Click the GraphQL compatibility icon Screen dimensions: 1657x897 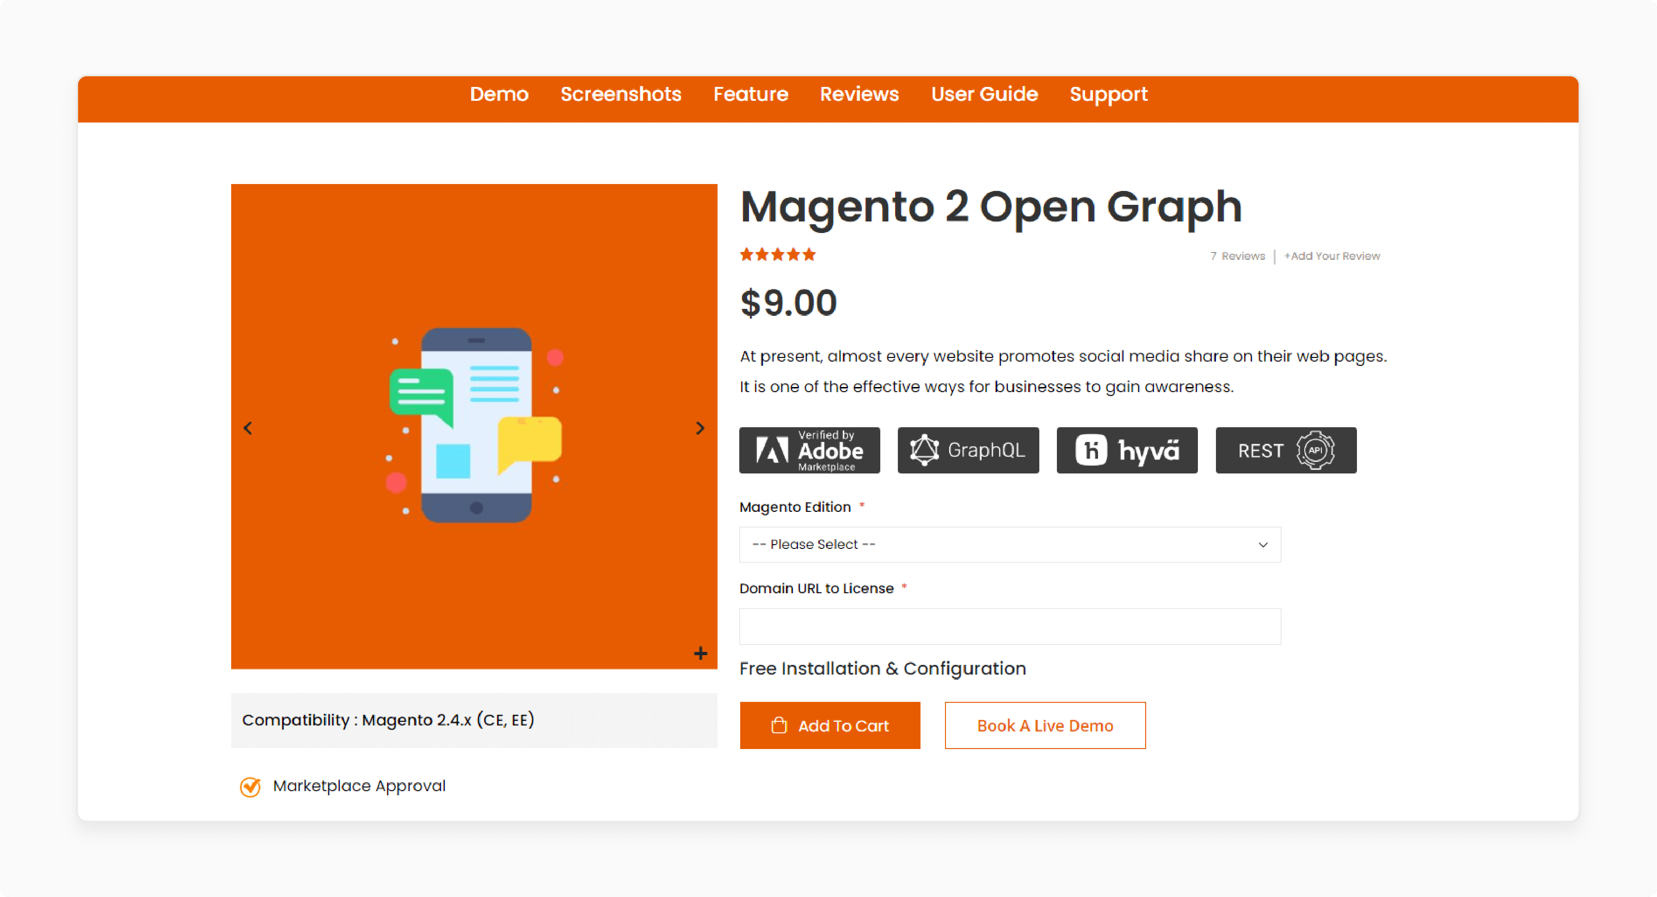click(x=968, y=449)
